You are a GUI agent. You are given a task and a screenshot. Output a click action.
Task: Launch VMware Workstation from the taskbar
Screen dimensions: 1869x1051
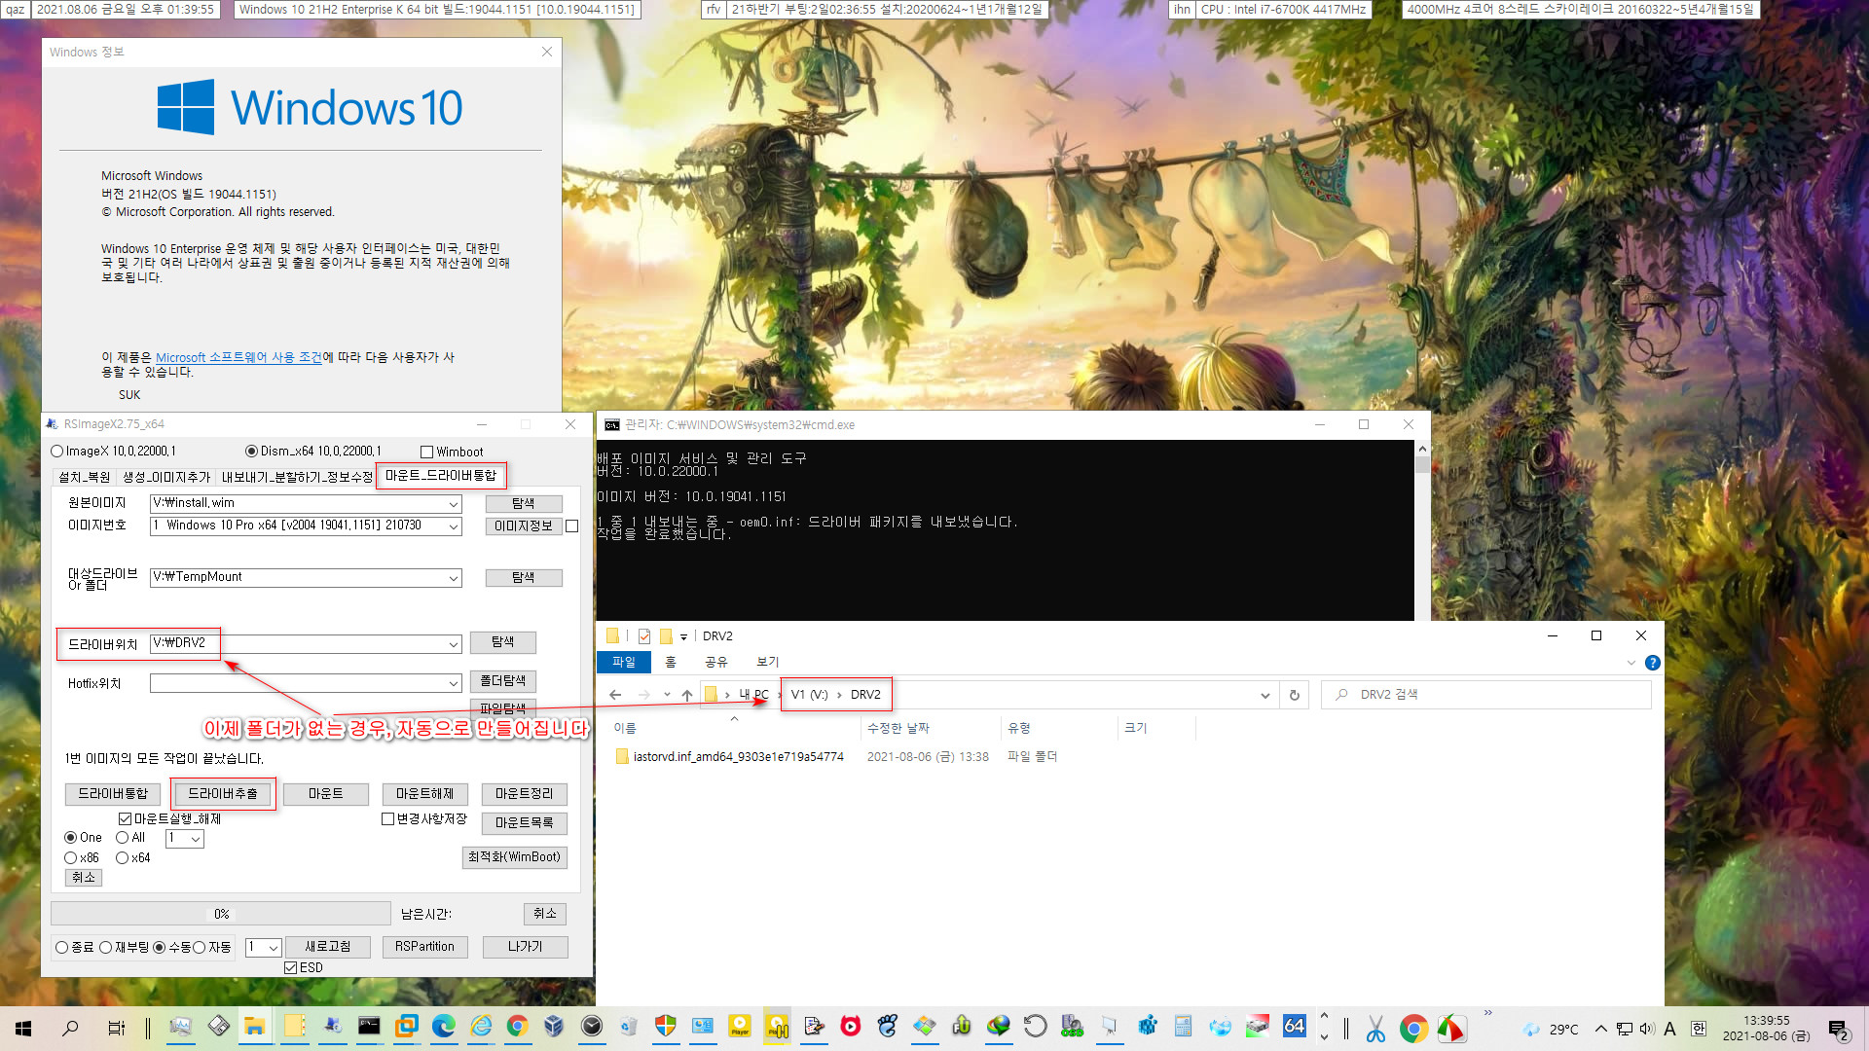pos(406,1027)
